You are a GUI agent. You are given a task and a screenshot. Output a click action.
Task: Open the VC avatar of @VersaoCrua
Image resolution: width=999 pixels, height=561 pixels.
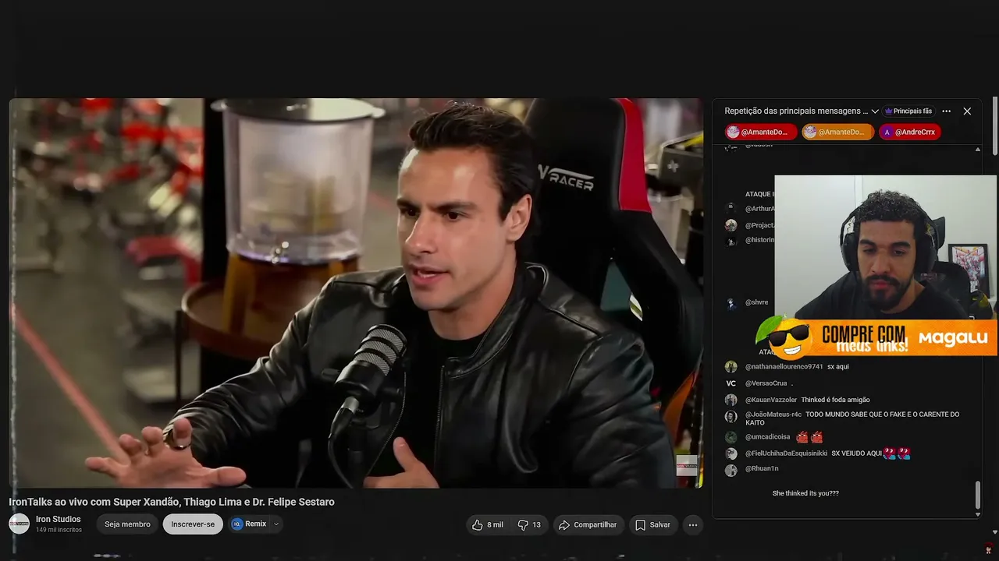(731, 383)
